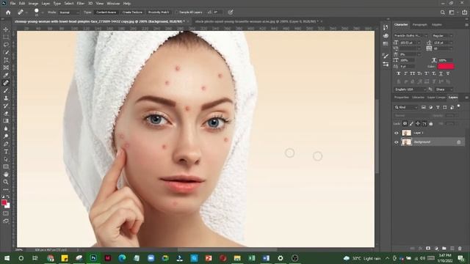The height and width of the screenshot is (264, 470).
Task: Select the Eraser tool
Action: pyautogui.click(x=6, y=114)
